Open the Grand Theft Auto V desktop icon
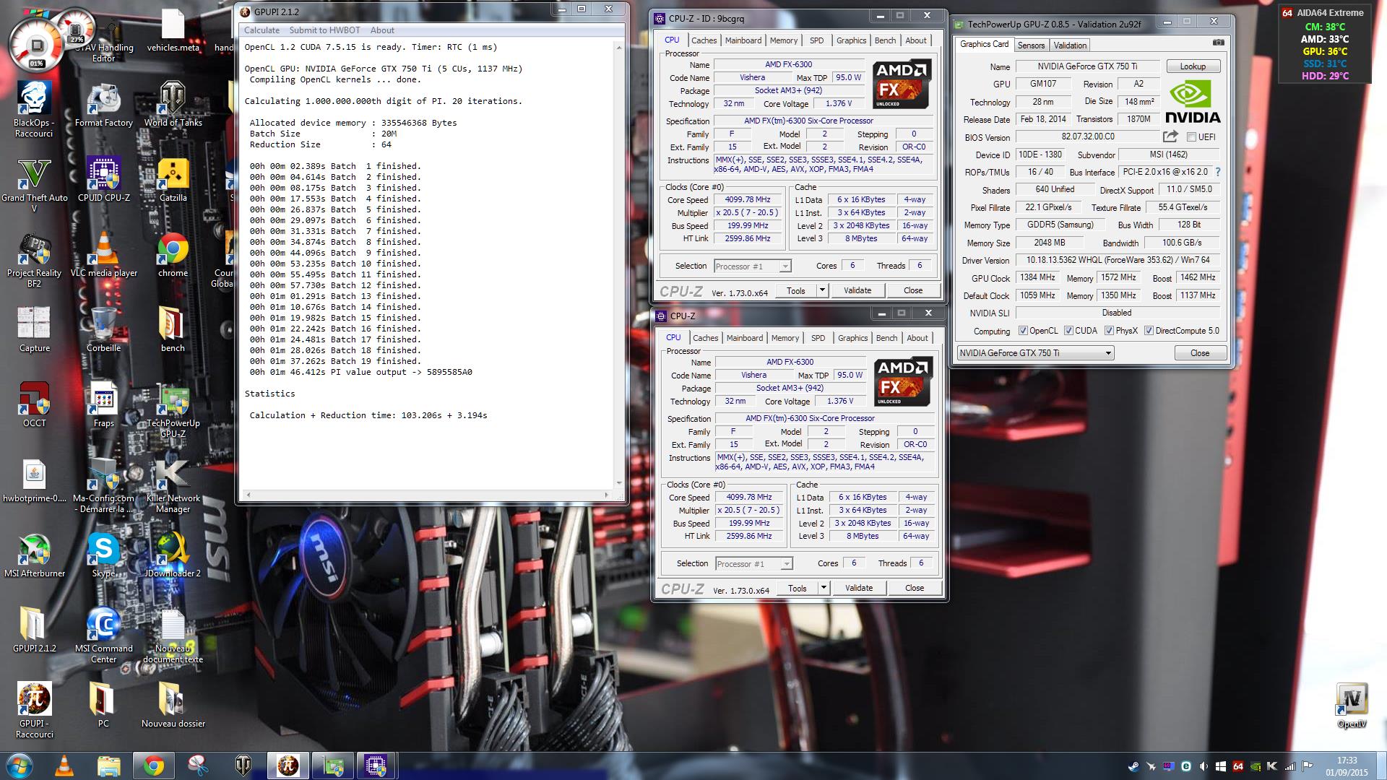Image resolution: width=1387 pixels, height=780 pixels. 34,185
